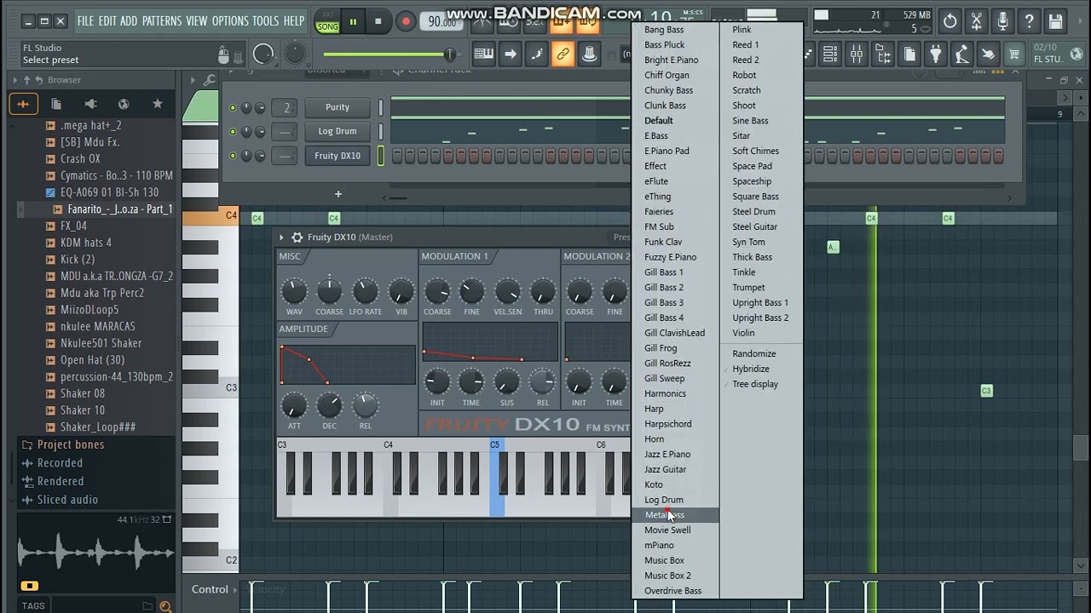Expand the Project bones folder

click(70, 444)
